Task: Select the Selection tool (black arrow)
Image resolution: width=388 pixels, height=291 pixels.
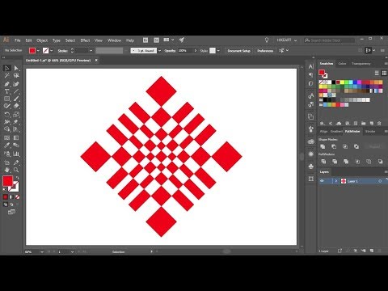Action: tap(7, 68)
